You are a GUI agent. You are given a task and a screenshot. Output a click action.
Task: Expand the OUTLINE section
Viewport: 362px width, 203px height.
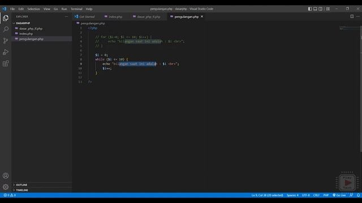click(x=21, y=185)
